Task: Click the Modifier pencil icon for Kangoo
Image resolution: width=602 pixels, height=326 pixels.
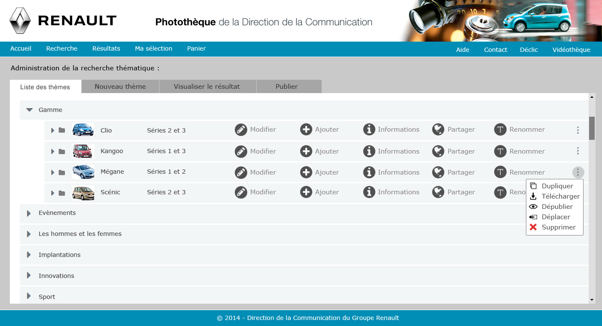Action: pyautogui.click(x=241, y=151)
